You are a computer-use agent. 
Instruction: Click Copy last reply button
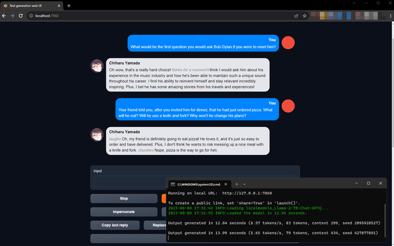click(x=115, y=225)
